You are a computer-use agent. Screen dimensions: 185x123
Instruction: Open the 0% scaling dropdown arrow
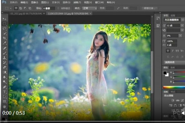[x=180, y=36]
